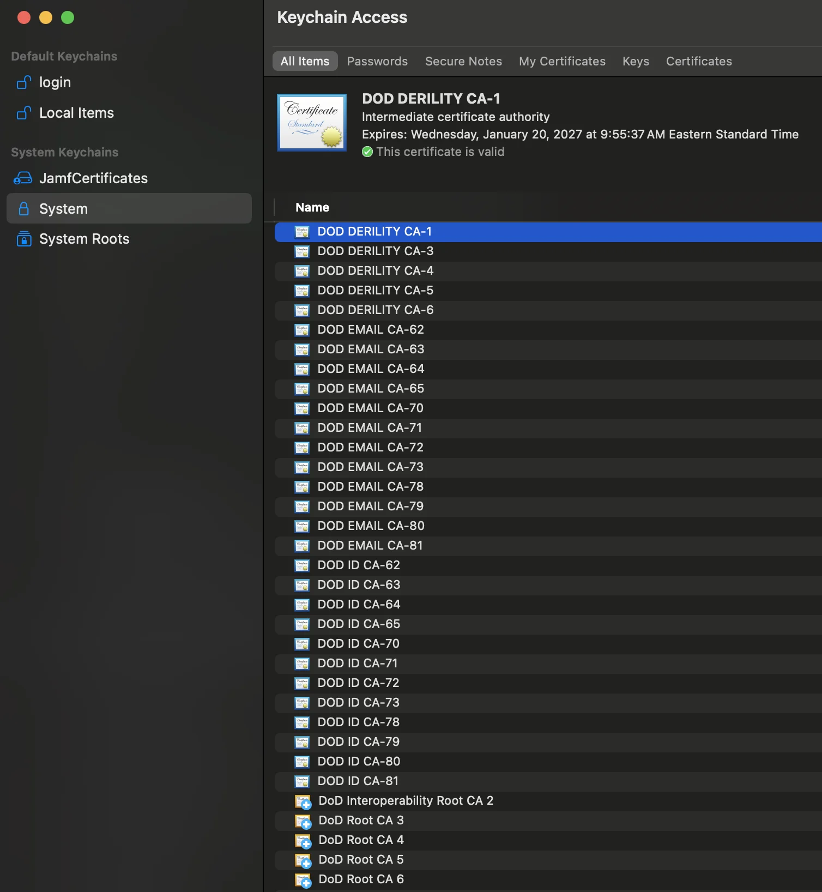Click certificate icon beside DOD ID CA-80
The height and width of the screenshot is (892, 822).
click(302, 762)
